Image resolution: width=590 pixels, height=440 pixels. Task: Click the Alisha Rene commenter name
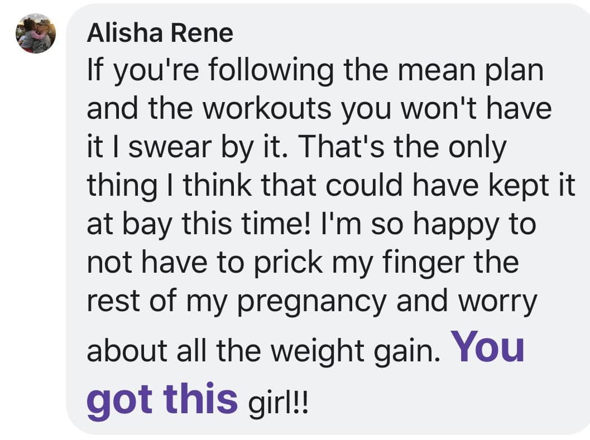[160, 33]
